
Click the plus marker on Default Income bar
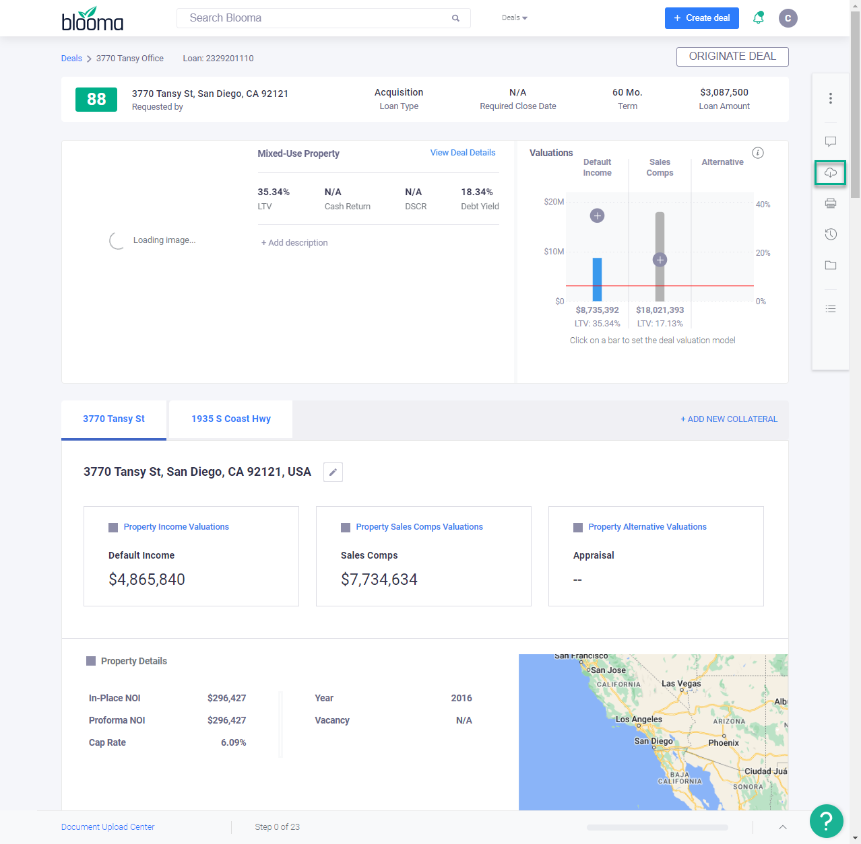click(597, 215)
